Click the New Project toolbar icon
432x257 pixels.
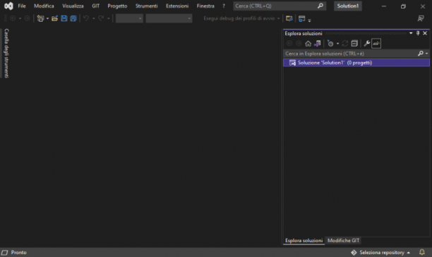pos(40,18)
